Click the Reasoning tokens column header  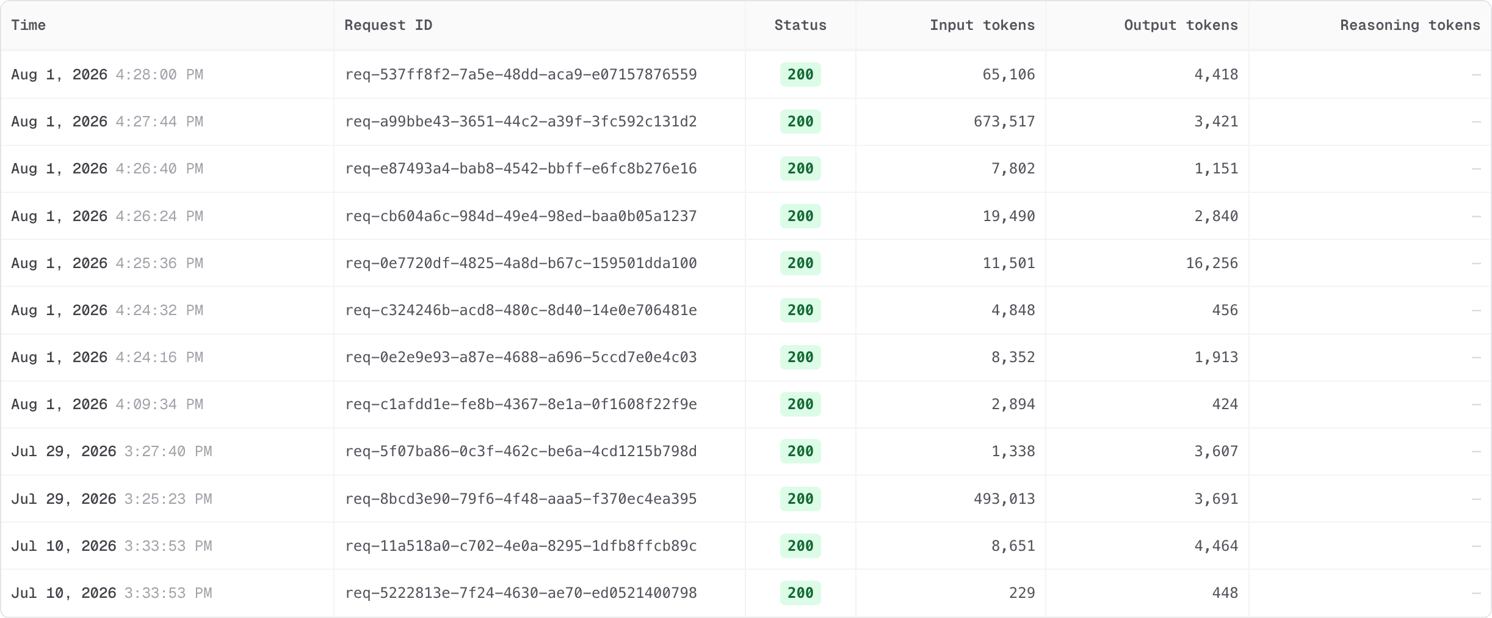point(1410,25)
